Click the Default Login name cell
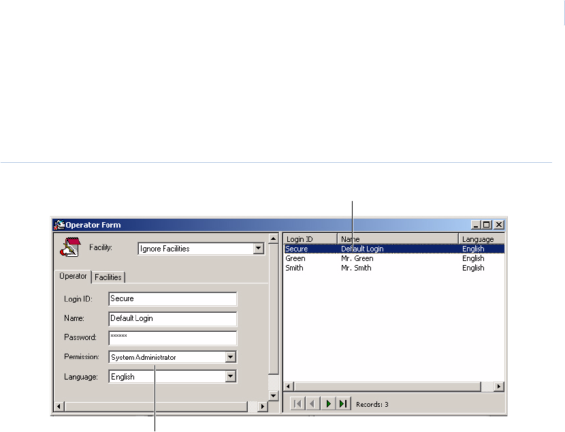The height and width of the screenshot is (432, 565). (x=362, y=249)
